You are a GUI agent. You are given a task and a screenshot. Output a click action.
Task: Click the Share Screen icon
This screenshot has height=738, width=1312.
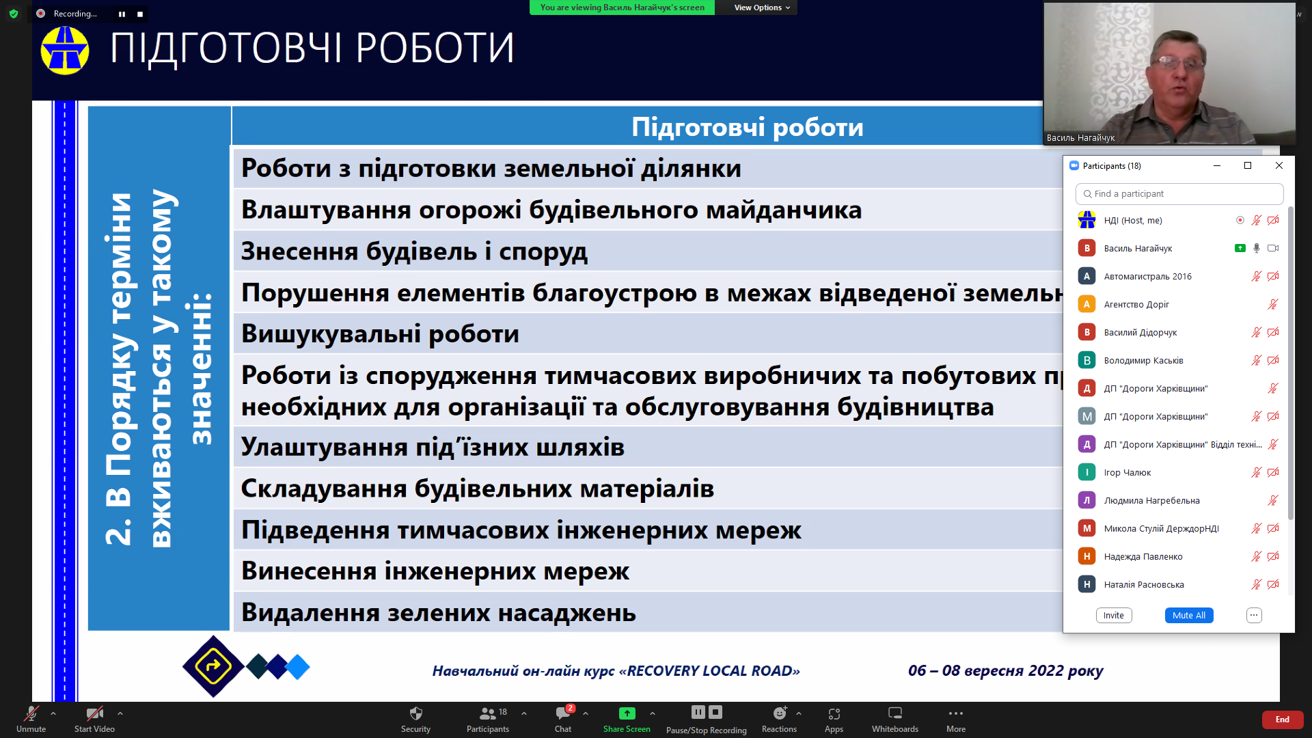tap(627, 713)
